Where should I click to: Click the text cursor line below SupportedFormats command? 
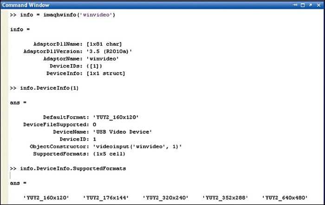(x=10, y=176)
